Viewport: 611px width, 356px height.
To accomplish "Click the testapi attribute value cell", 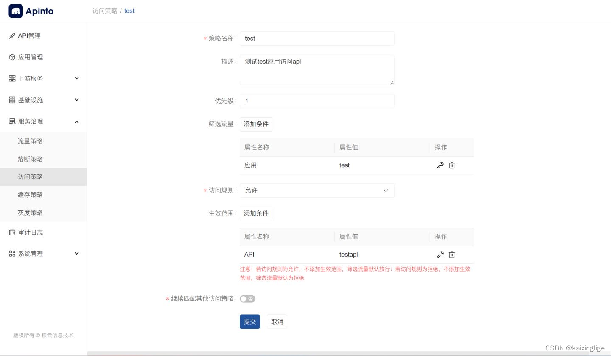I will tap(382, 255).
